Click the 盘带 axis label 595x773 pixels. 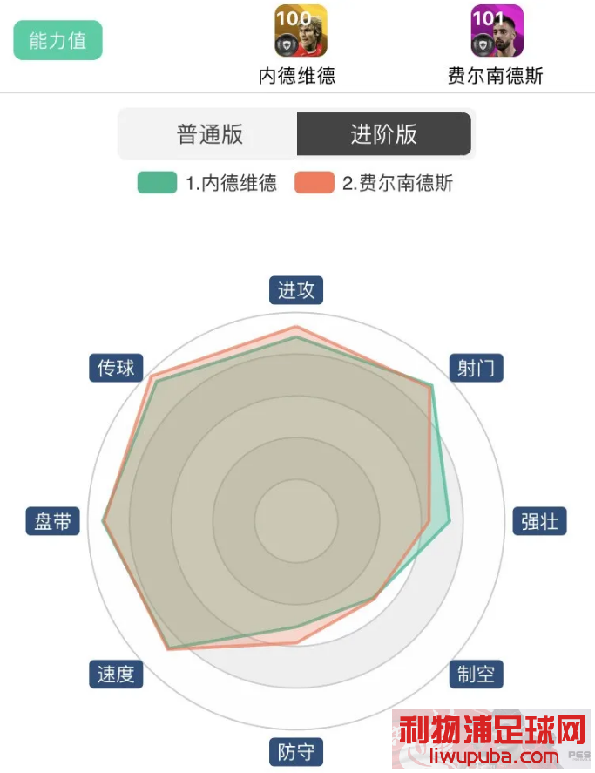(53, 521)
